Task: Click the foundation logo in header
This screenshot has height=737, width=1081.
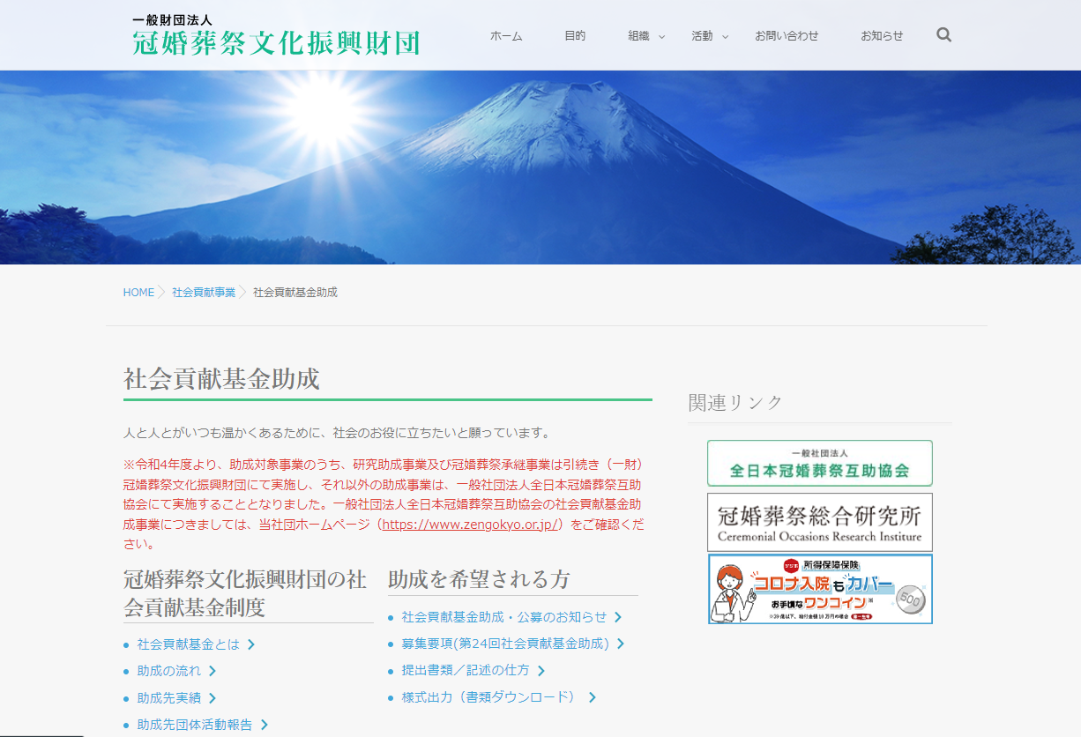Action: [275, 36]
